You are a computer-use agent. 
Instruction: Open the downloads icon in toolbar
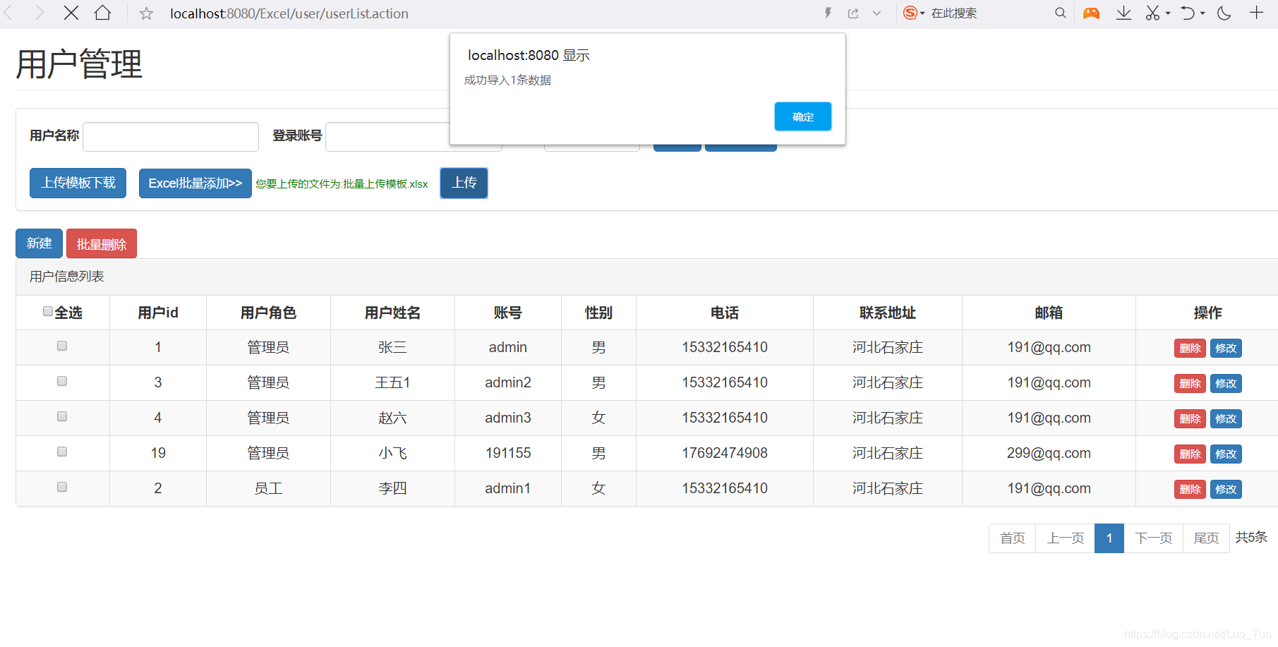1123,13
